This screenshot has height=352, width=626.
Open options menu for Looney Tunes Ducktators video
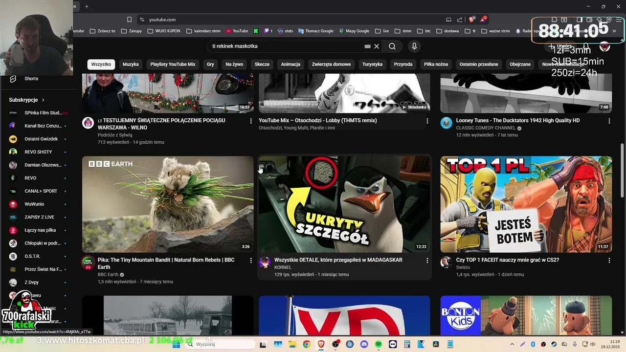click(x=609, y=121)
